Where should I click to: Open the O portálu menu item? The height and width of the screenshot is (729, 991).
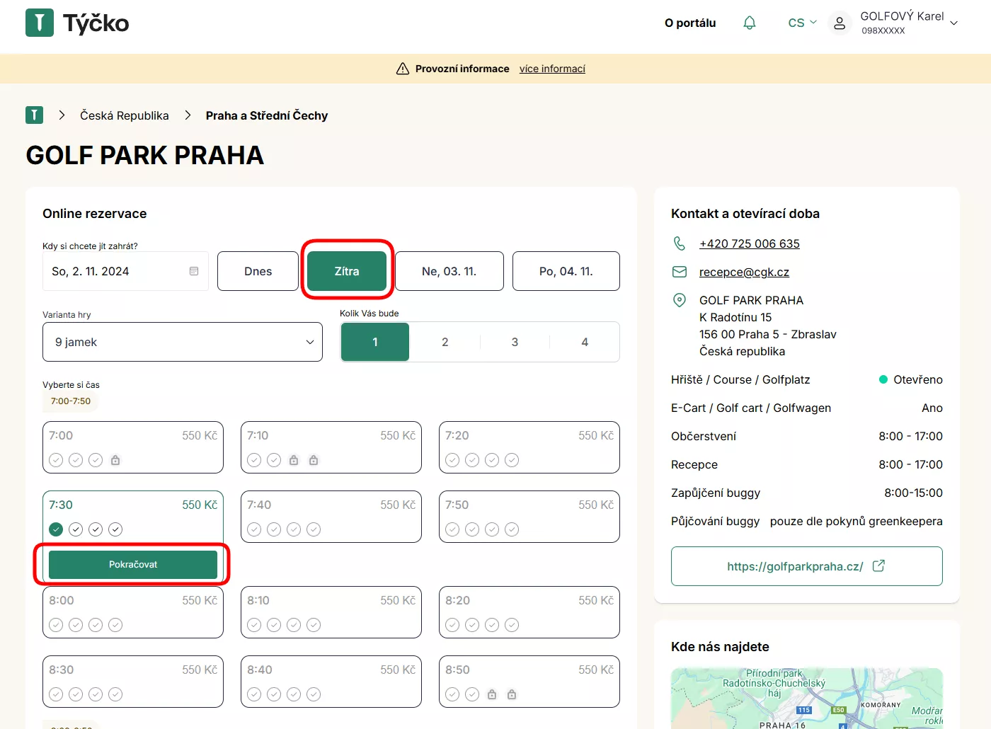[x=690, y=23]
